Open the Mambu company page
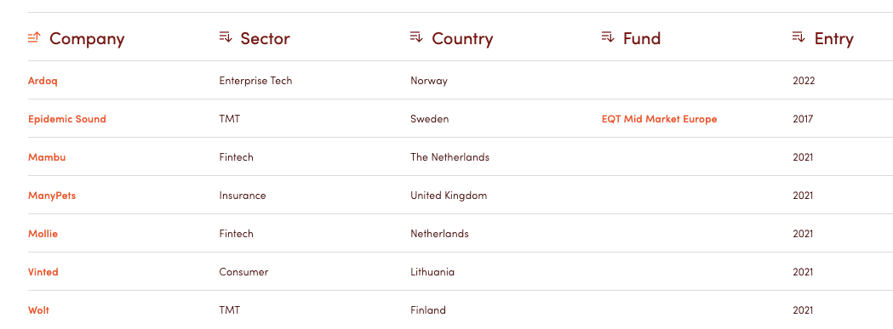The image size is (893, 329). pos(47,157)
